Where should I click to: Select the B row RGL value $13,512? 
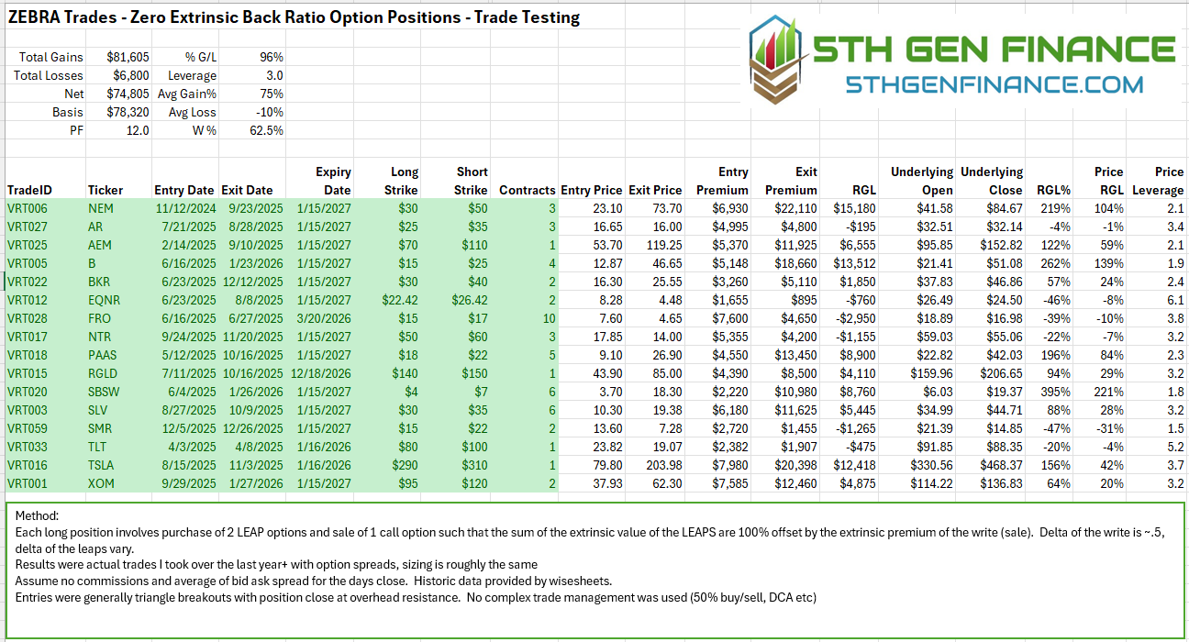(x=853, y=263)
